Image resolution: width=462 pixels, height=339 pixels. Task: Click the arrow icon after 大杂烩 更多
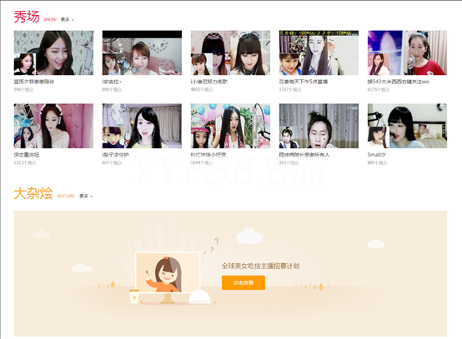coord(92,197)
